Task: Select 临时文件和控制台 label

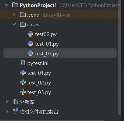Action: click(x=39, y=112)
